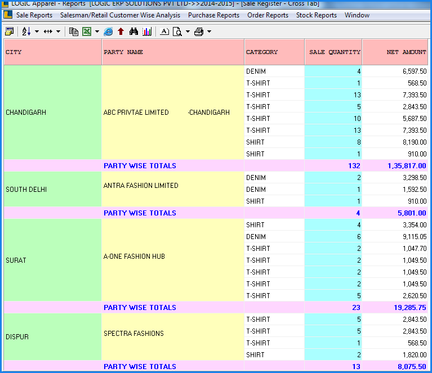
Task: Click party total quantity 23
Action: point(333,308)
